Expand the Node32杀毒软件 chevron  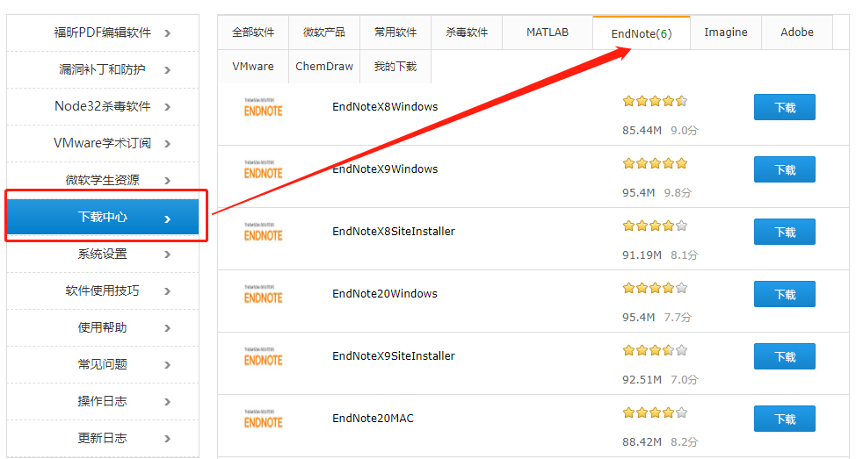pyautogui.click(x=168, y=107)
